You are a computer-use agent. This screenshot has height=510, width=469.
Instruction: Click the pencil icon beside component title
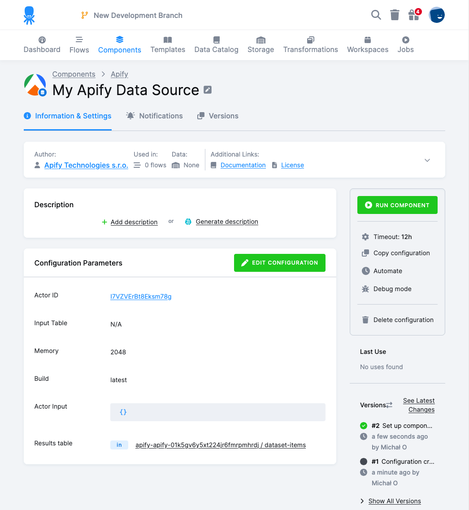[x=208, y=90]
